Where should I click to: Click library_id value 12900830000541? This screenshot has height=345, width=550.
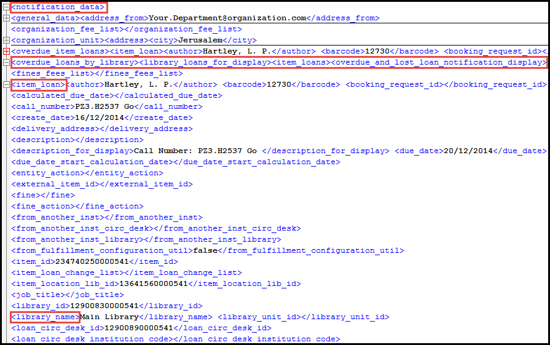pos(104,306)
